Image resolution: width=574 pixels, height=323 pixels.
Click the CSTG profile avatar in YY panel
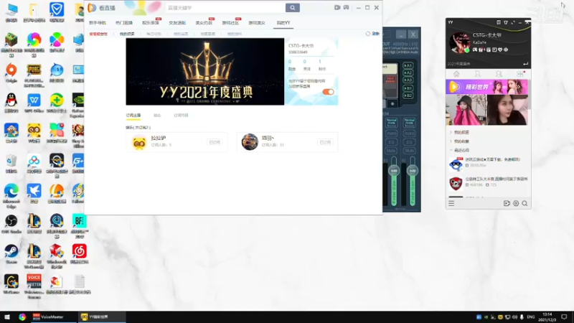point(459,42)
